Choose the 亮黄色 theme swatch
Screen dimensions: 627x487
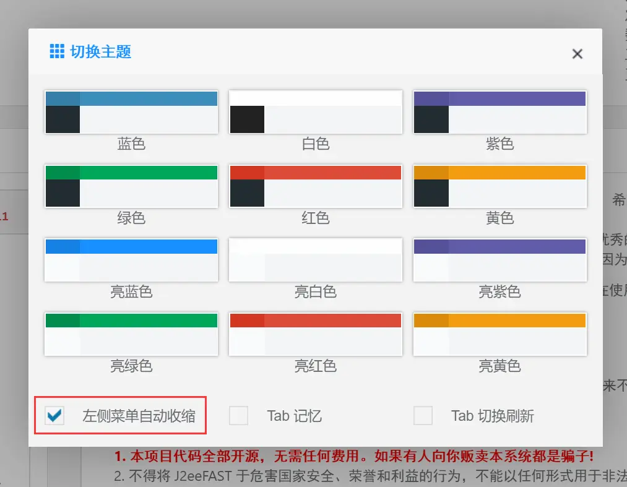tap(500, 334)
